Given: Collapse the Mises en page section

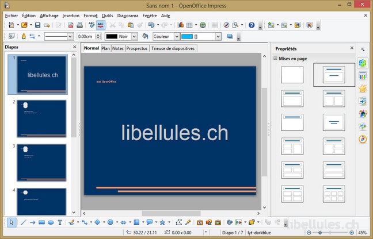Looking at the screenshot, I should [x=275, y=59].
